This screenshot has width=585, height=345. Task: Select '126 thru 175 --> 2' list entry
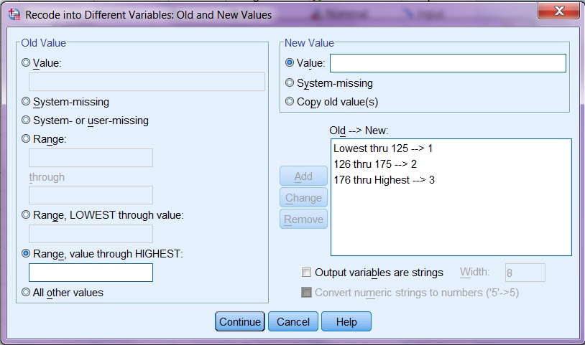click(x=374, y=164)
